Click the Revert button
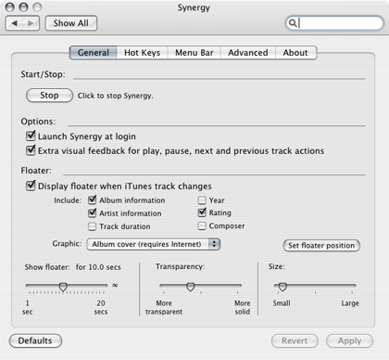 point(295,341)
